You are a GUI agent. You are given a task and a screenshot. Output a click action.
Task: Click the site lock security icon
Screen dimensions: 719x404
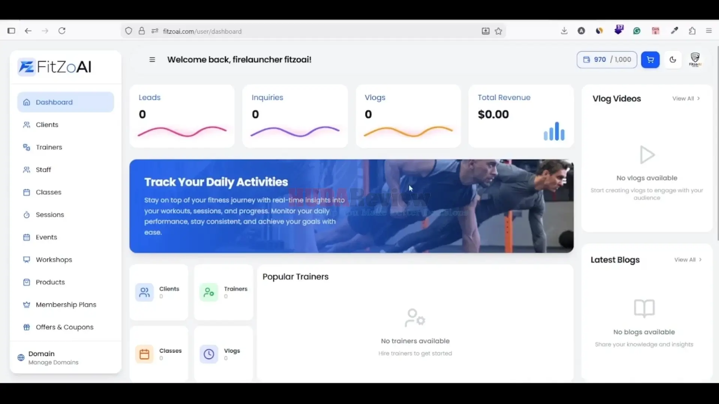click(142, 31)
